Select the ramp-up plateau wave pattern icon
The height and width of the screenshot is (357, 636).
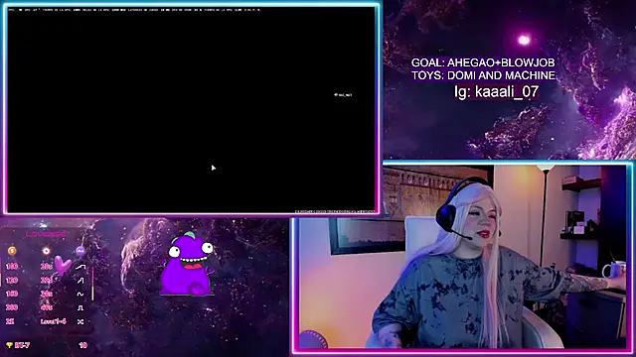80,267
